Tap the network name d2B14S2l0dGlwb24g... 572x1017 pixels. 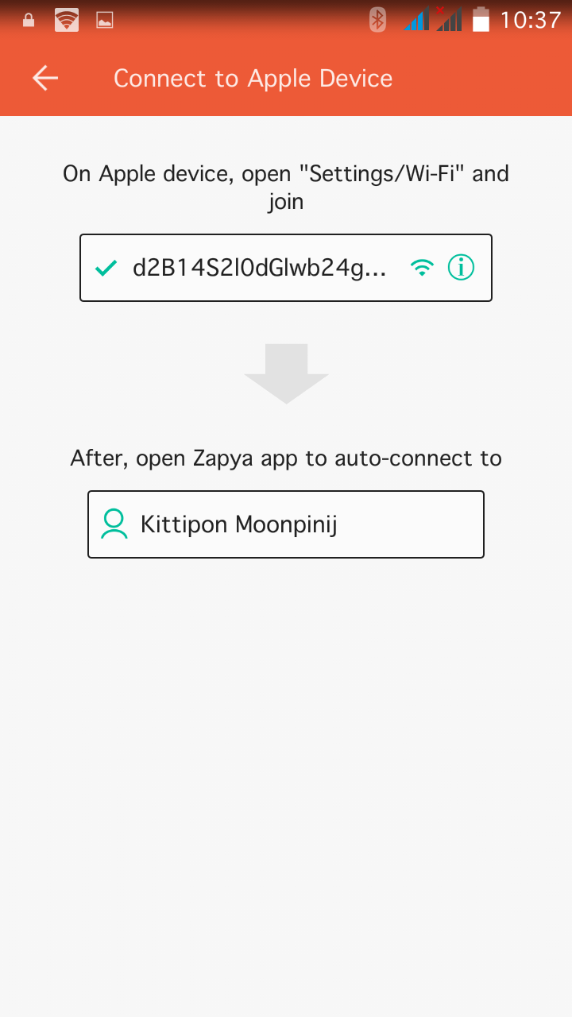tap(259, 269)
